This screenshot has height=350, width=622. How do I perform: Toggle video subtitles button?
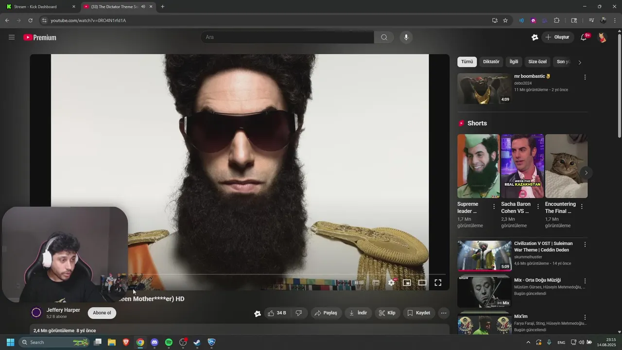[376, 282]
